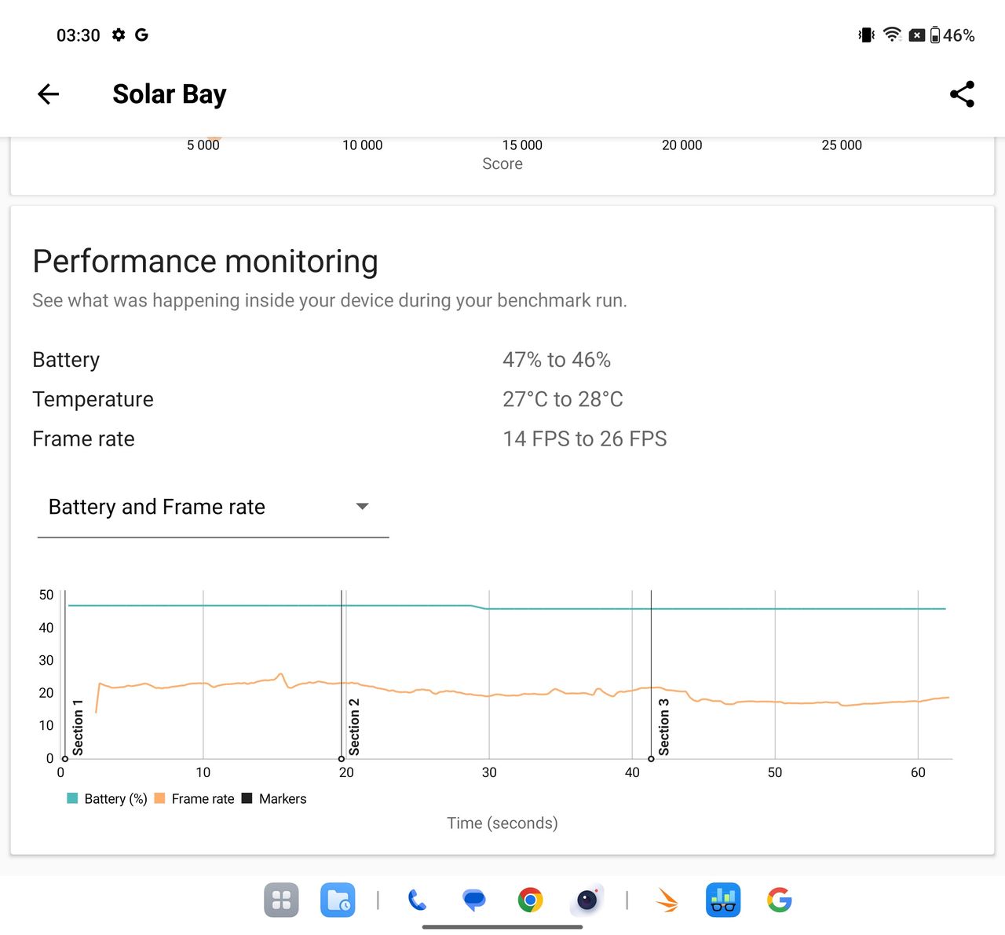Open the Camera app from the dock

(587, 900)
